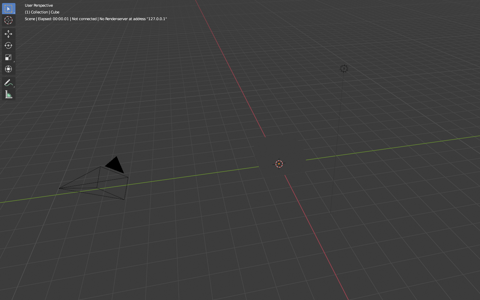Image resolution: width=480 pixels, height=300 pixels.
Task: Switch to the Scale tool
Action: [8, 57]
